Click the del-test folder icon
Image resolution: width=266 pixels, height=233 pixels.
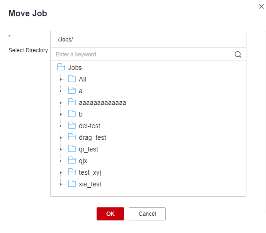pyautogui.click(x=72, y=125)
